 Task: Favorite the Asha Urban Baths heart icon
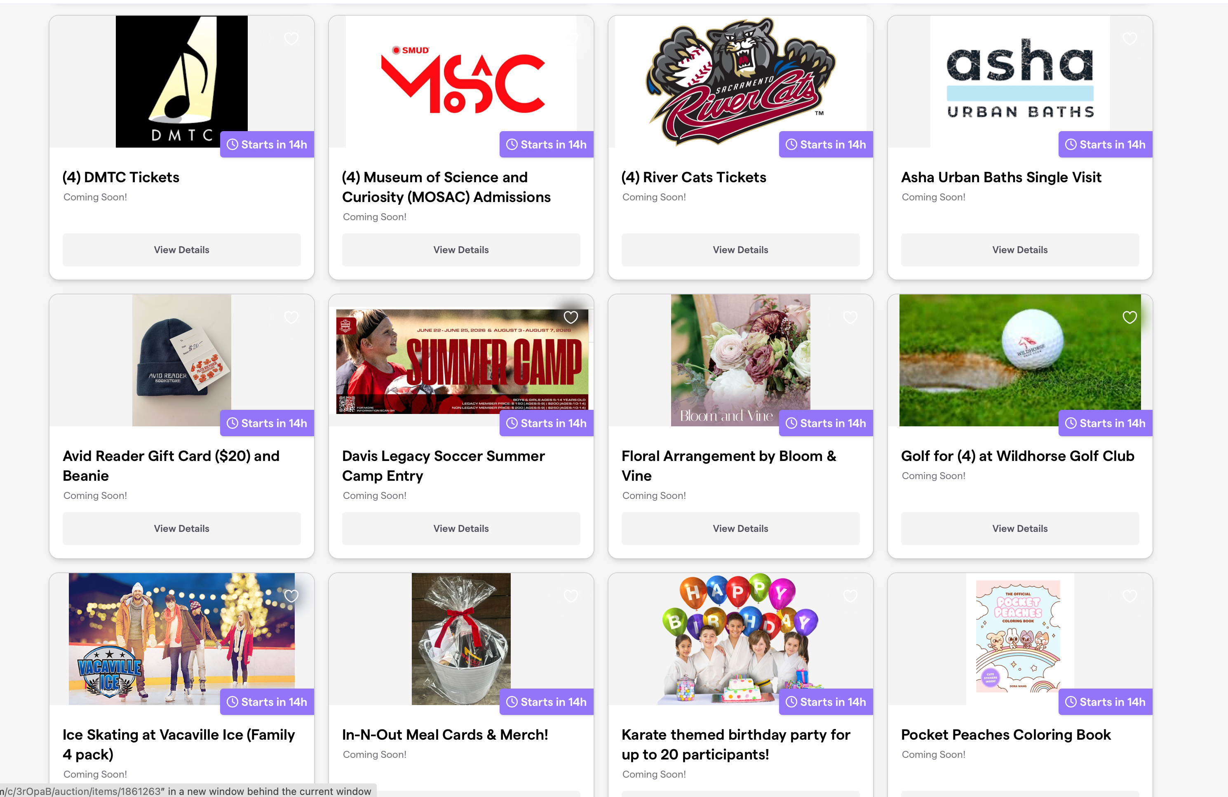pos(1130,38)
